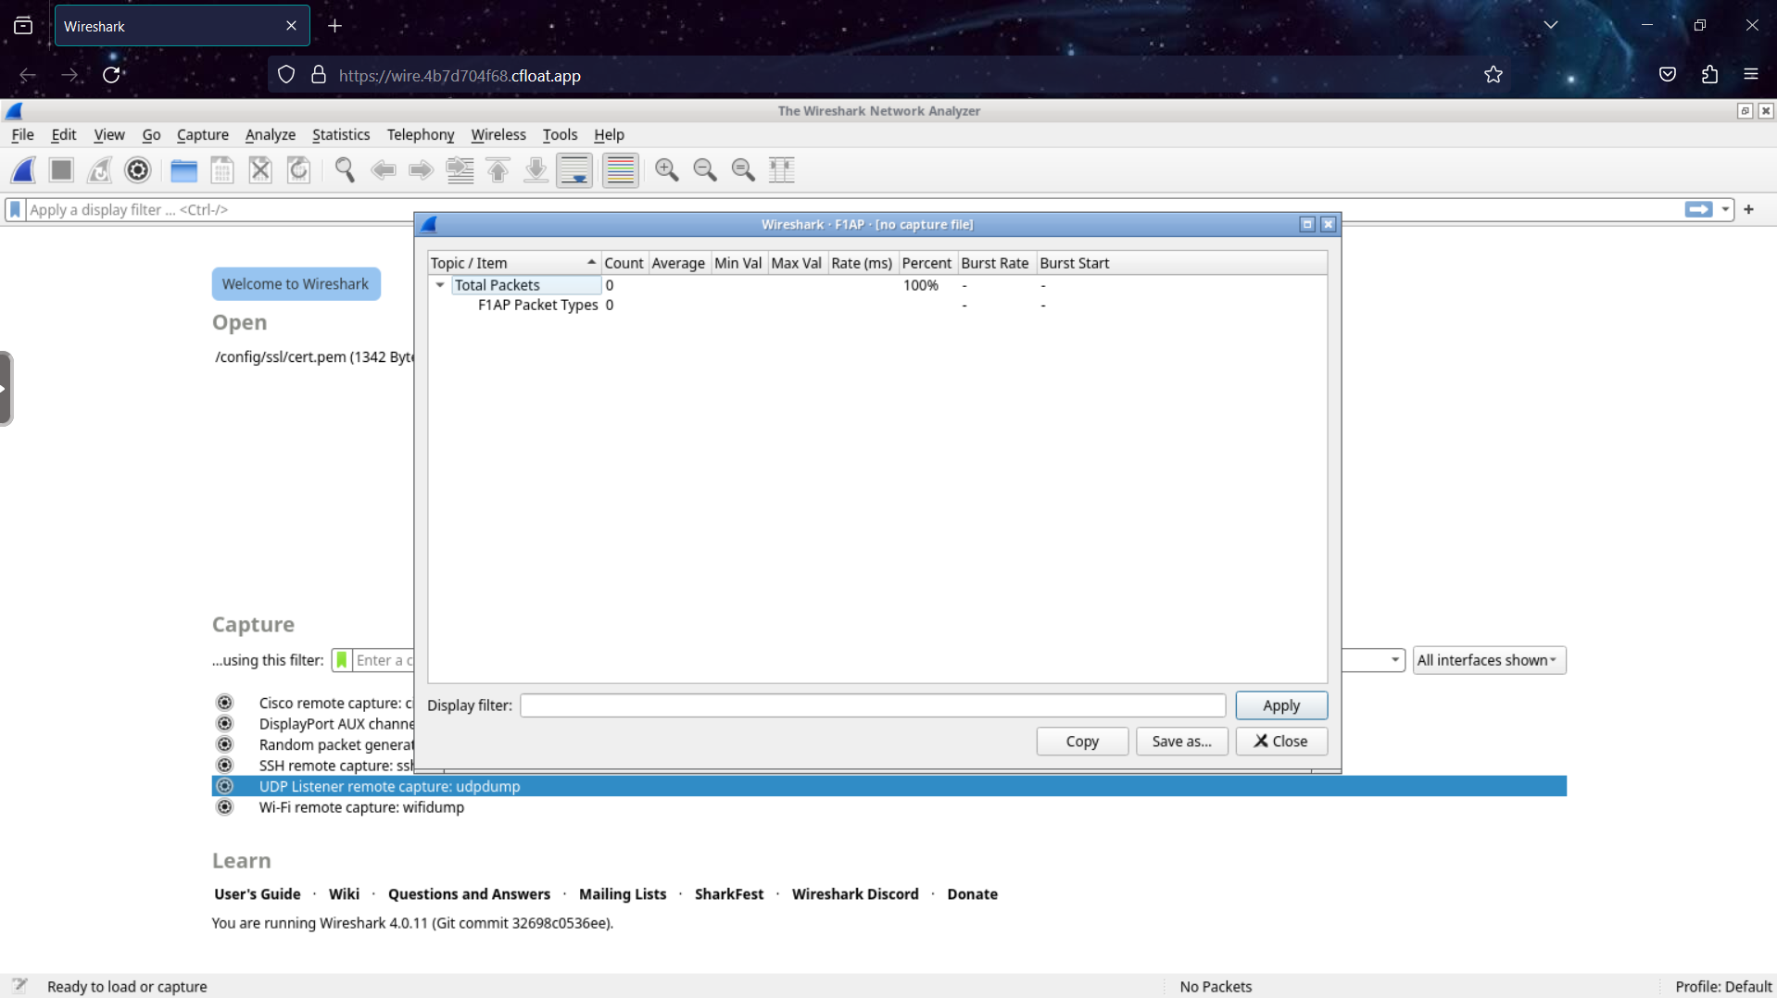
Task: Open the User's Guide link
Action: [257, 894]
